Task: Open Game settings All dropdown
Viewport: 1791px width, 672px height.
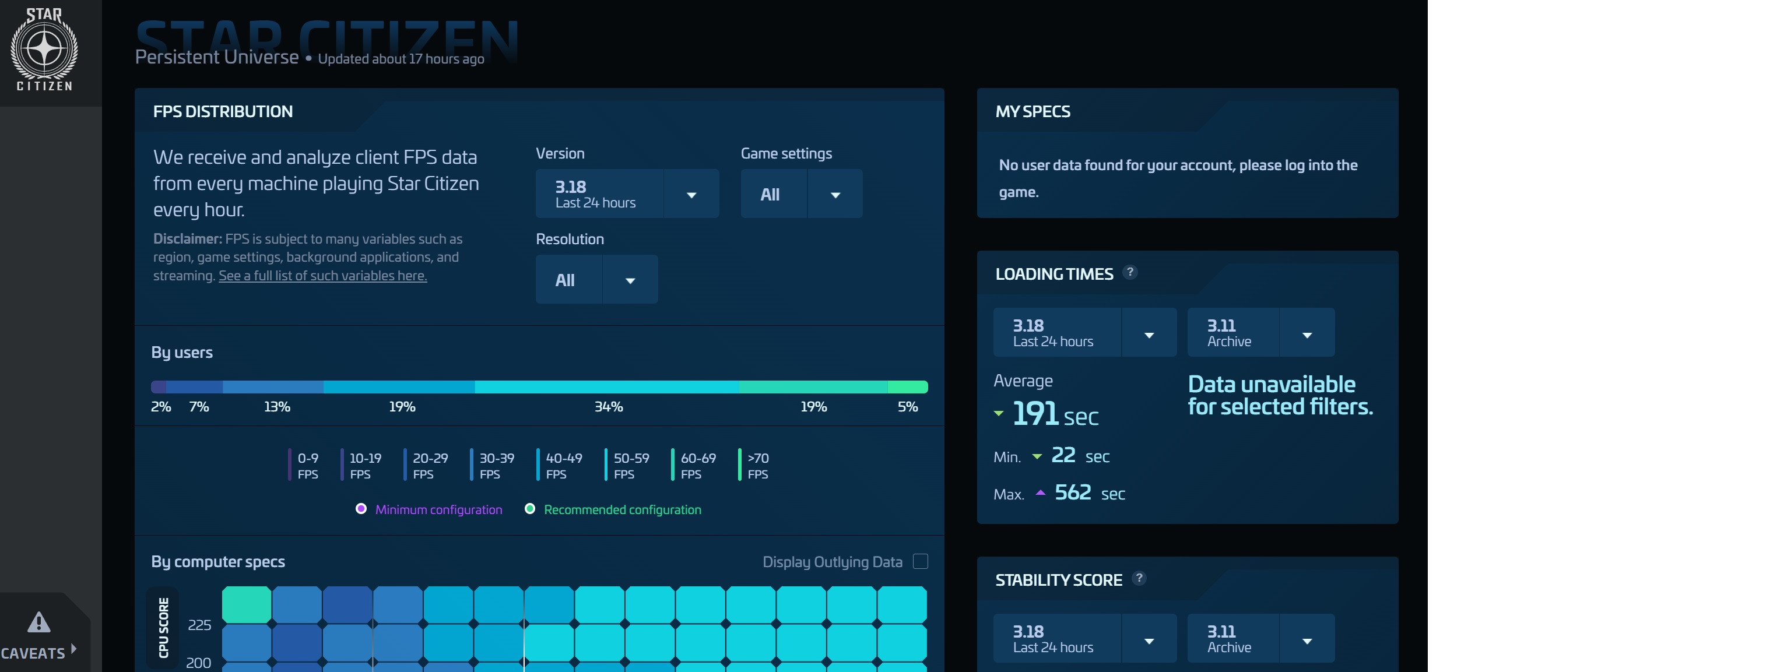Action: tap(835, 195)
